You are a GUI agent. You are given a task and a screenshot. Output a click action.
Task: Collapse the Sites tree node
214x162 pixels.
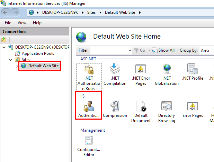click(x=10, y=60)
